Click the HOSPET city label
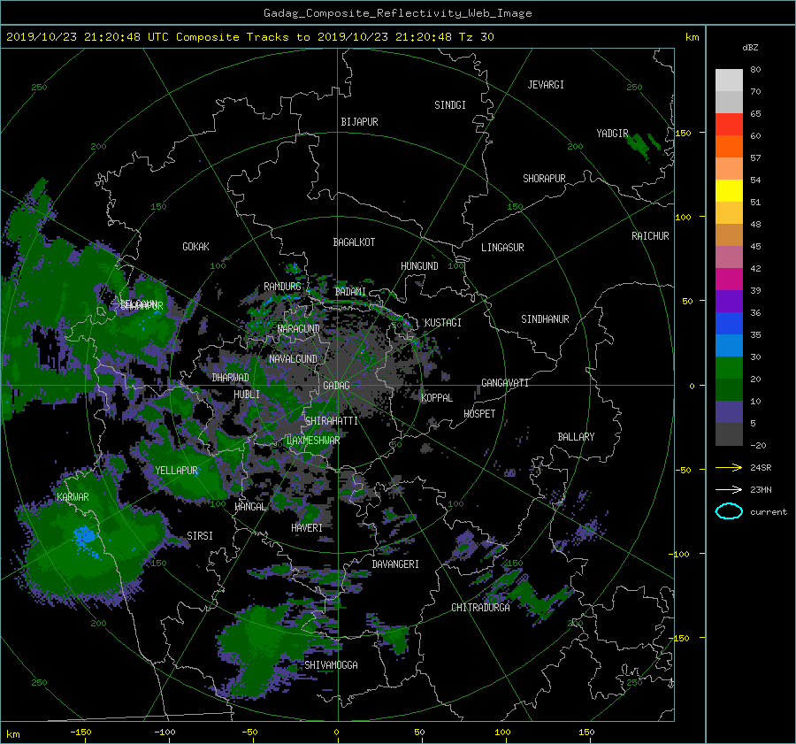Viewport: 796px width, 744px height. 479,414
